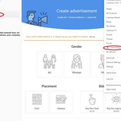Open Pages from the user menu
Viewport: 121px width, 121px height.
click(x=109, y=9)
